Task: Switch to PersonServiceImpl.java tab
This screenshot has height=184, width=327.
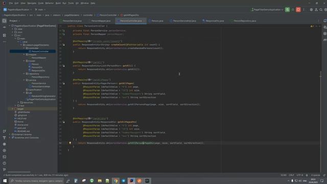Action: click(183, 21)
